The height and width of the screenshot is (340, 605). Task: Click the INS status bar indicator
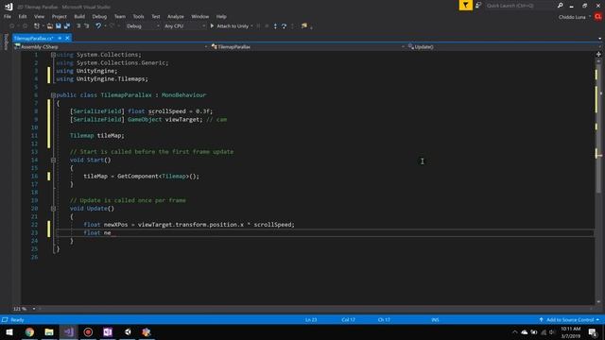point(435,320)
